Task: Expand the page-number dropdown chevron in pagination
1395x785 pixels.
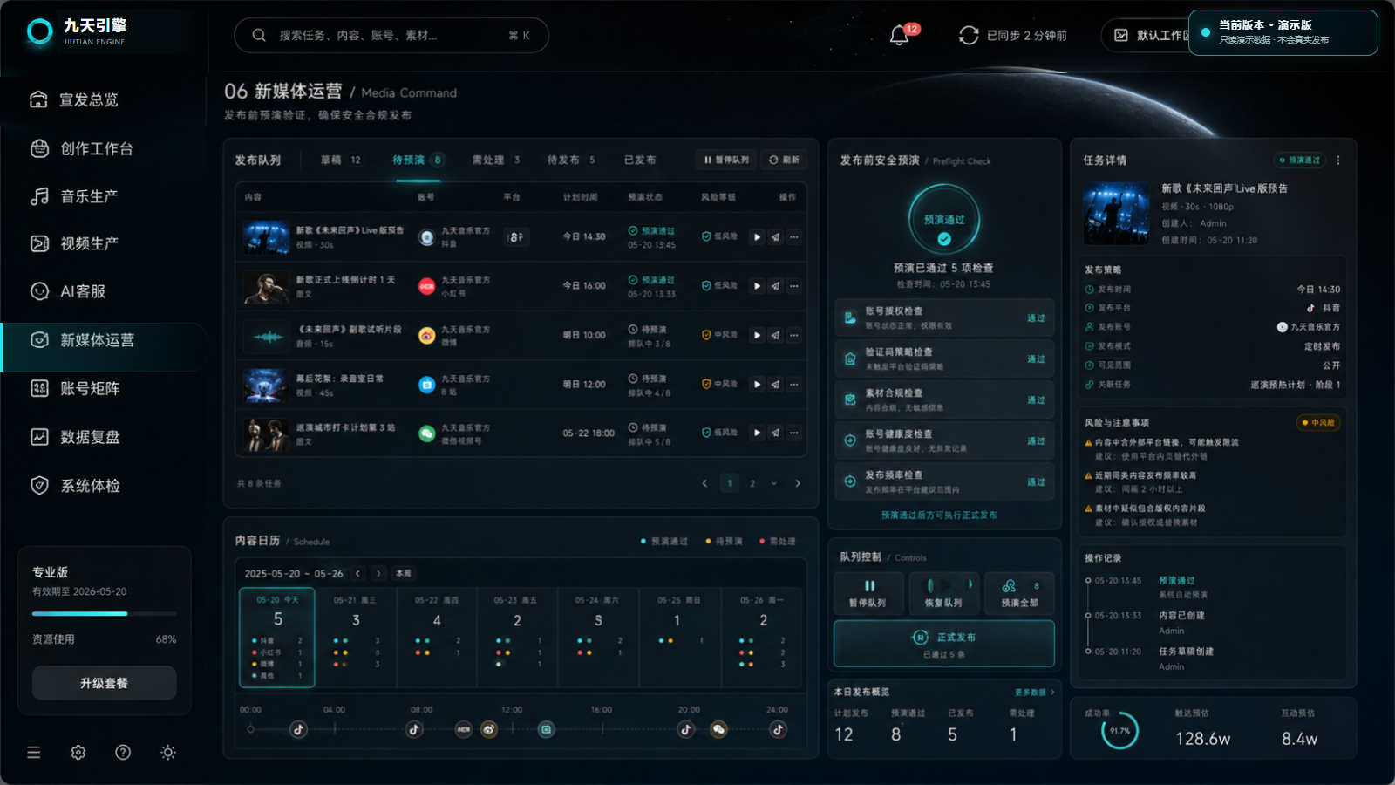Action: [x=773, y=483]
